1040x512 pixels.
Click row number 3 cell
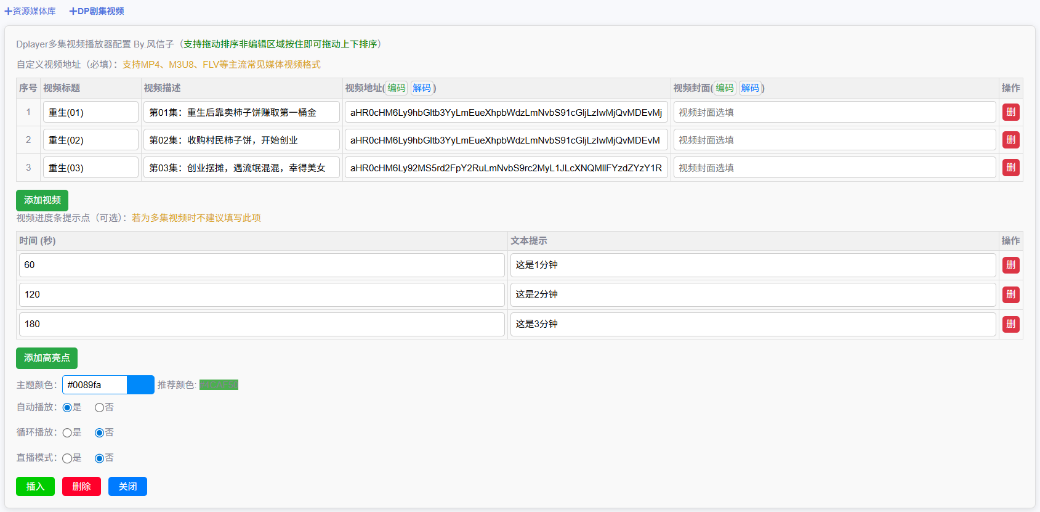(28, 168)
